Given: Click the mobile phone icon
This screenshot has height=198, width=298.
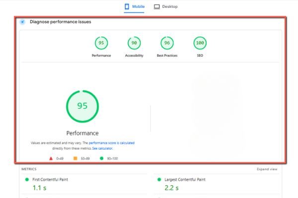Looking at the screenshot, I should [x=127, y=6].
